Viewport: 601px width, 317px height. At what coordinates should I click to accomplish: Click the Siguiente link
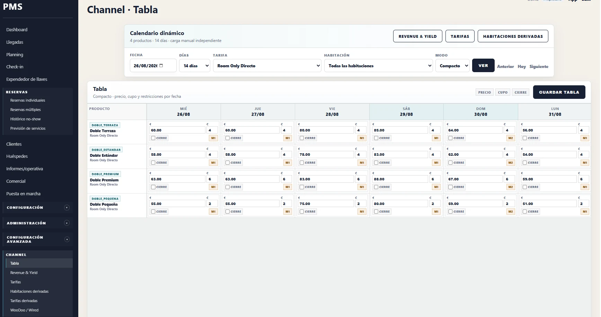tap(539, 67)
